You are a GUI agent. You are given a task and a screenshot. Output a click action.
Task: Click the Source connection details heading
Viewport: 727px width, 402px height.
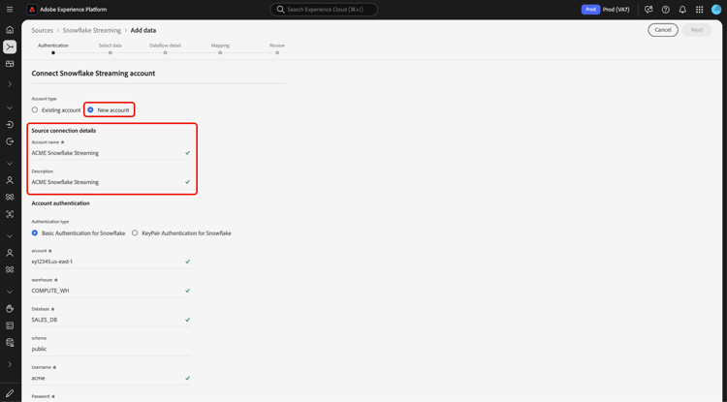pyautogui.click(x=64, y=131)
